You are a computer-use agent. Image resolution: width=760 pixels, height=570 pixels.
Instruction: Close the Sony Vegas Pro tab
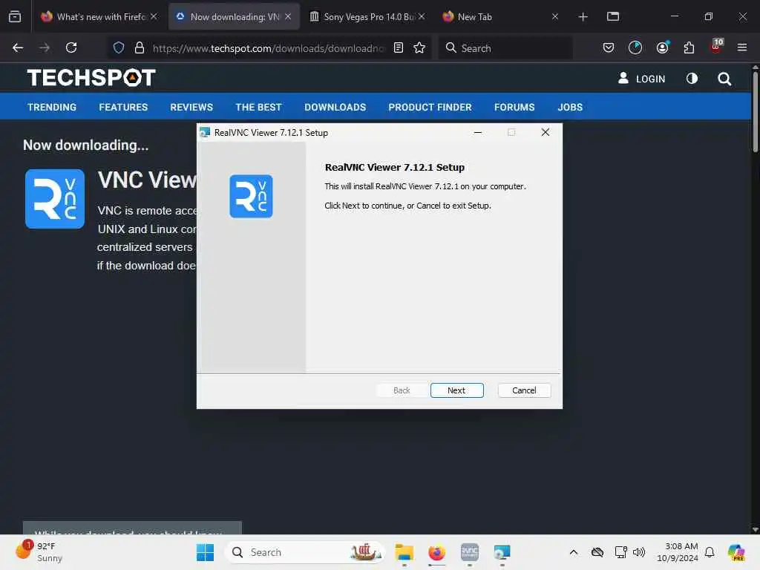tap(422, 16)
